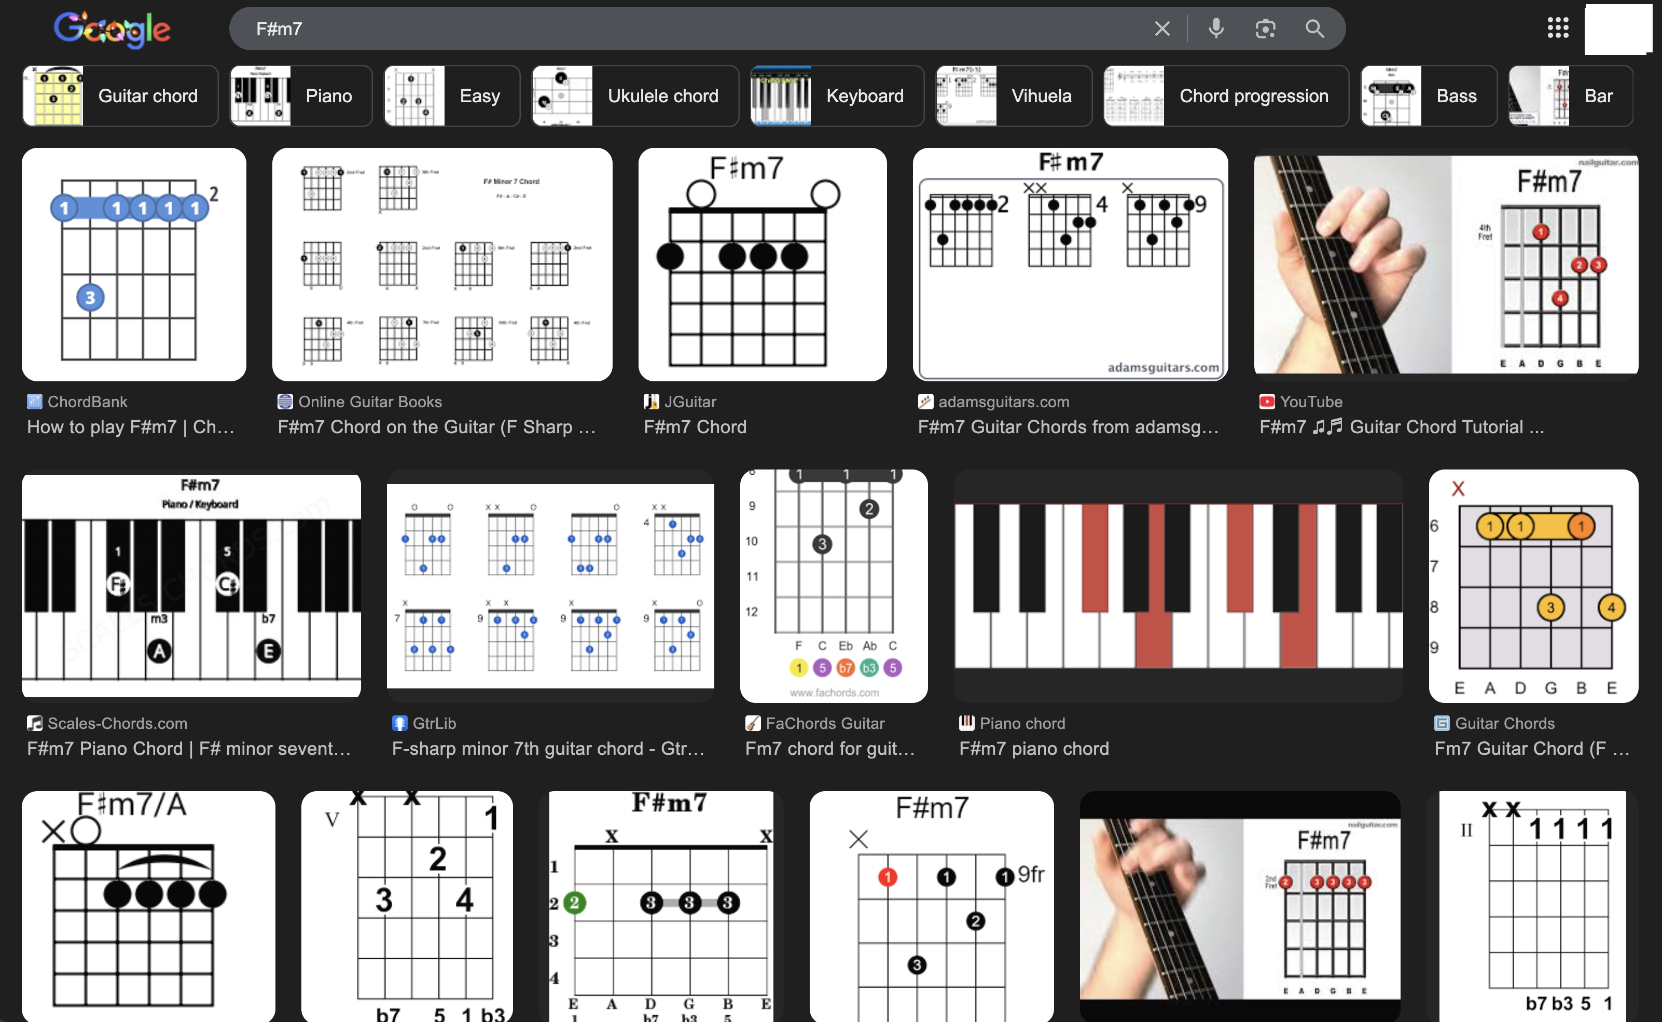Select the Guitar chord filter chip
The image size is (1662, 1022).
point(120,96)
